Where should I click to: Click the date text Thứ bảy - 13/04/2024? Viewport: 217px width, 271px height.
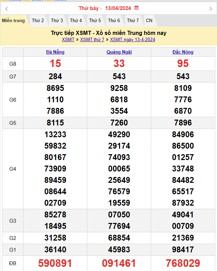[105, 8]
